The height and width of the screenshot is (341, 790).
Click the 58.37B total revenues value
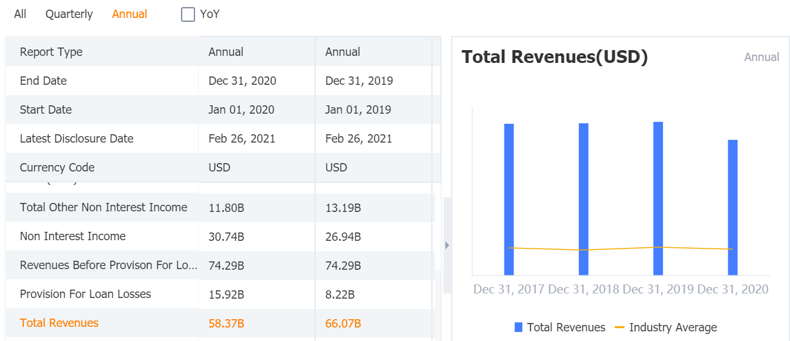click(226, 323)
